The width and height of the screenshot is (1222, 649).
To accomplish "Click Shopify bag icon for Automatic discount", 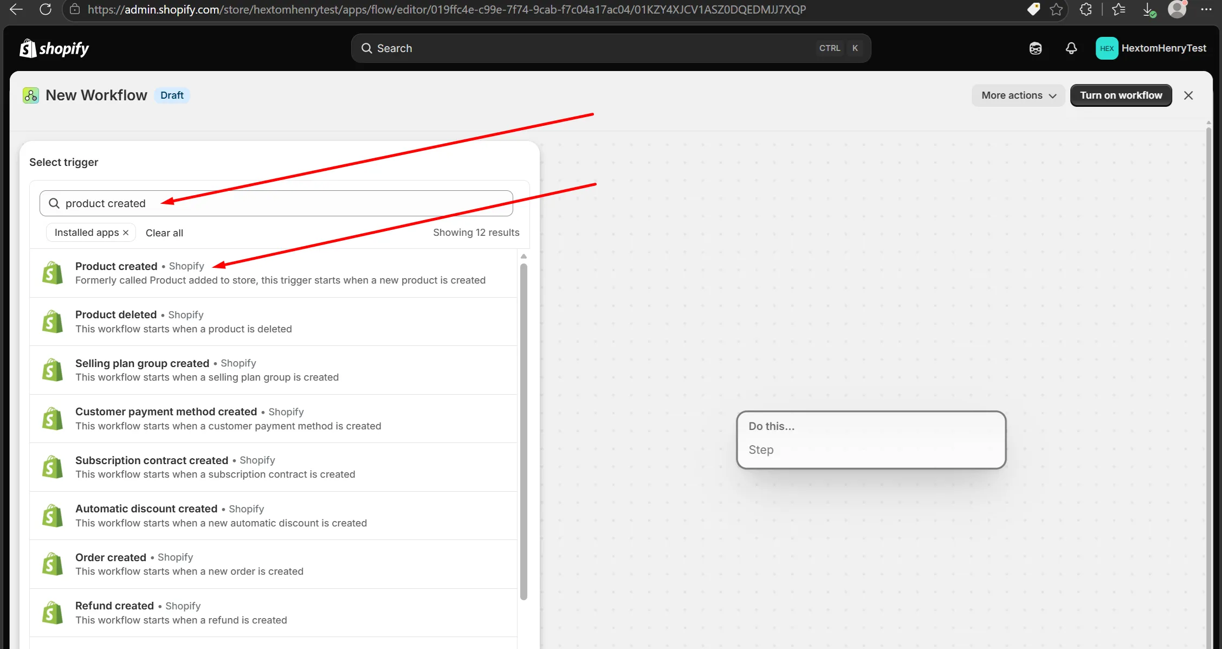I will point(53,516).
